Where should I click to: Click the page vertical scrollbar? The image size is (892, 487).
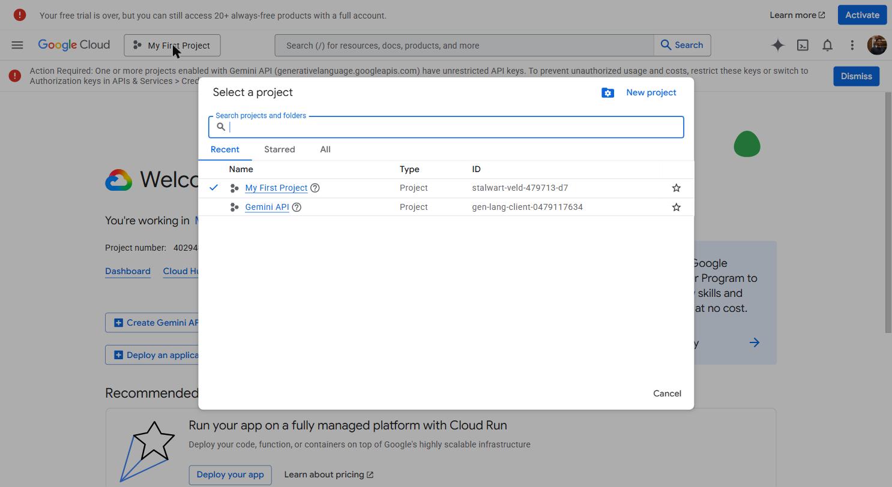pos(888,213)
